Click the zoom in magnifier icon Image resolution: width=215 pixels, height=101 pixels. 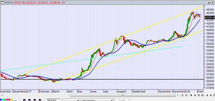point(202,95)
